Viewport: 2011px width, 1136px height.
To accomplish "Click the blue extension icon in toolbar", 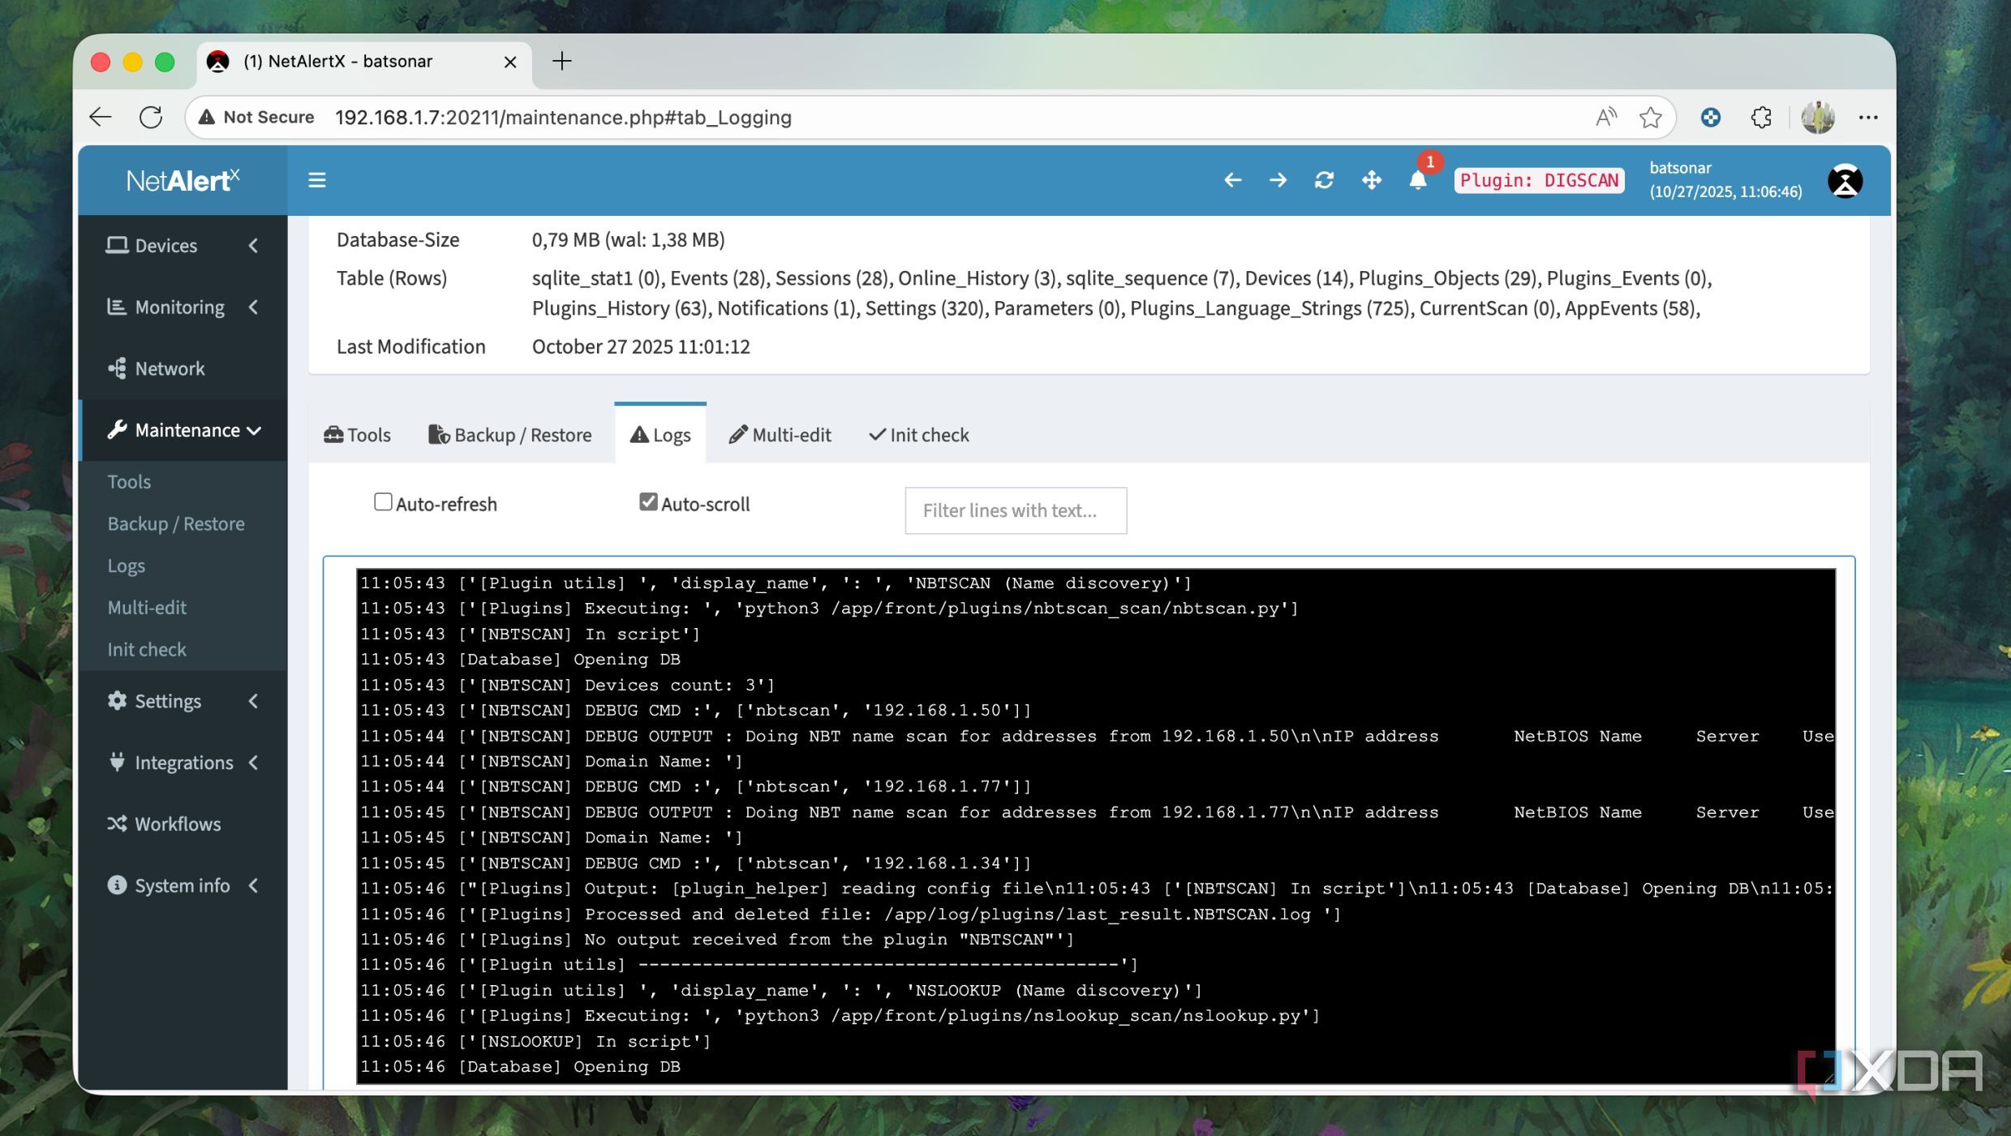I will click(1710, 118).
